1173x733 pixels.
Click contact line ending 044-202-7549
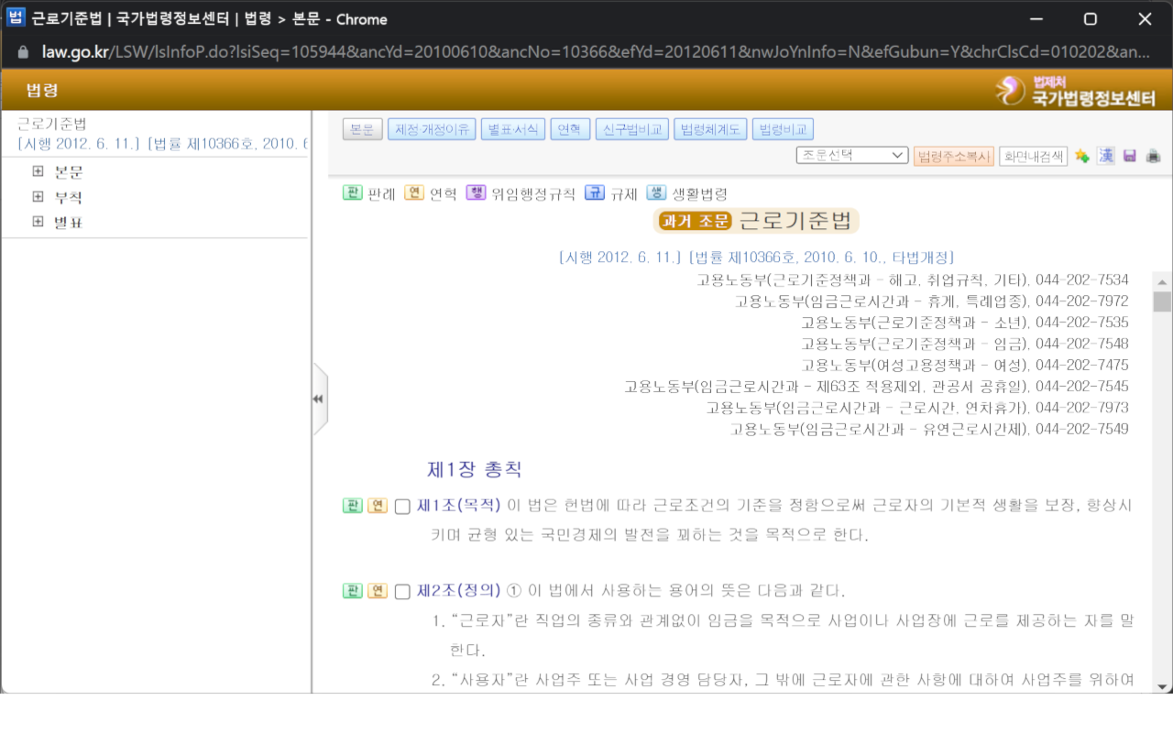coord(929,429)
